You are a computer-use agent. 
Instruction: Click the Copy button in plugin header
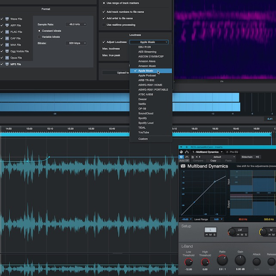click(213, 160)
